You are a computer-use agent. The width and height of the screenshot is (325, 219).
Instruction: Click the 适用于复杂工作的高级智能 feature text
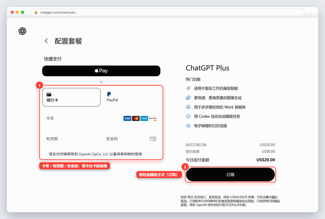(216, 88)
